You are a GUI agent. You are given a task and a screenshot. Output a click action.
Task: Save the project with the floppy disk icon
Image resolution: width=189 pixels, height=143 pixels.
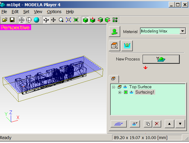pyautogui.click(x=12, y=20)
